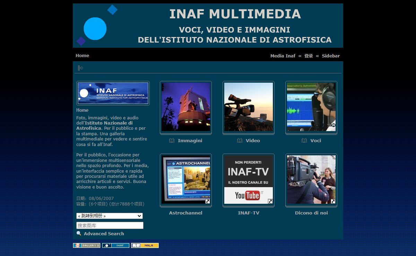
Task: Click the cameraman interview thumbnail
Action: (x=311, y=180)
